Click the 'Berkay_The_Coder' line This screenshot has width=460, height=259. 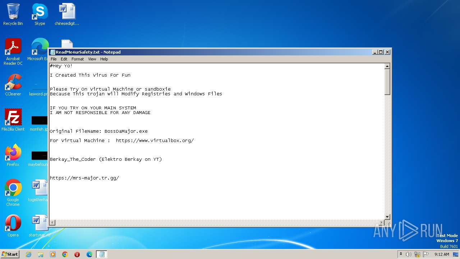coord(106,159)
